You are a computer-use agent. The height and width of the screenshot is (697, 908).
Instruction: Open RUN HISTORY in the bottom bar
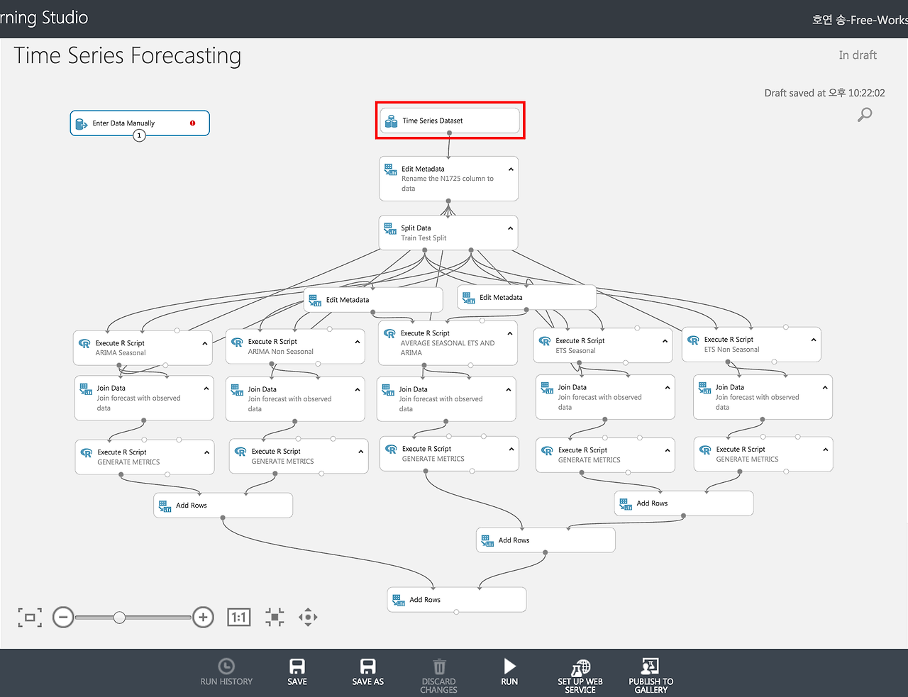pos(226,672)
